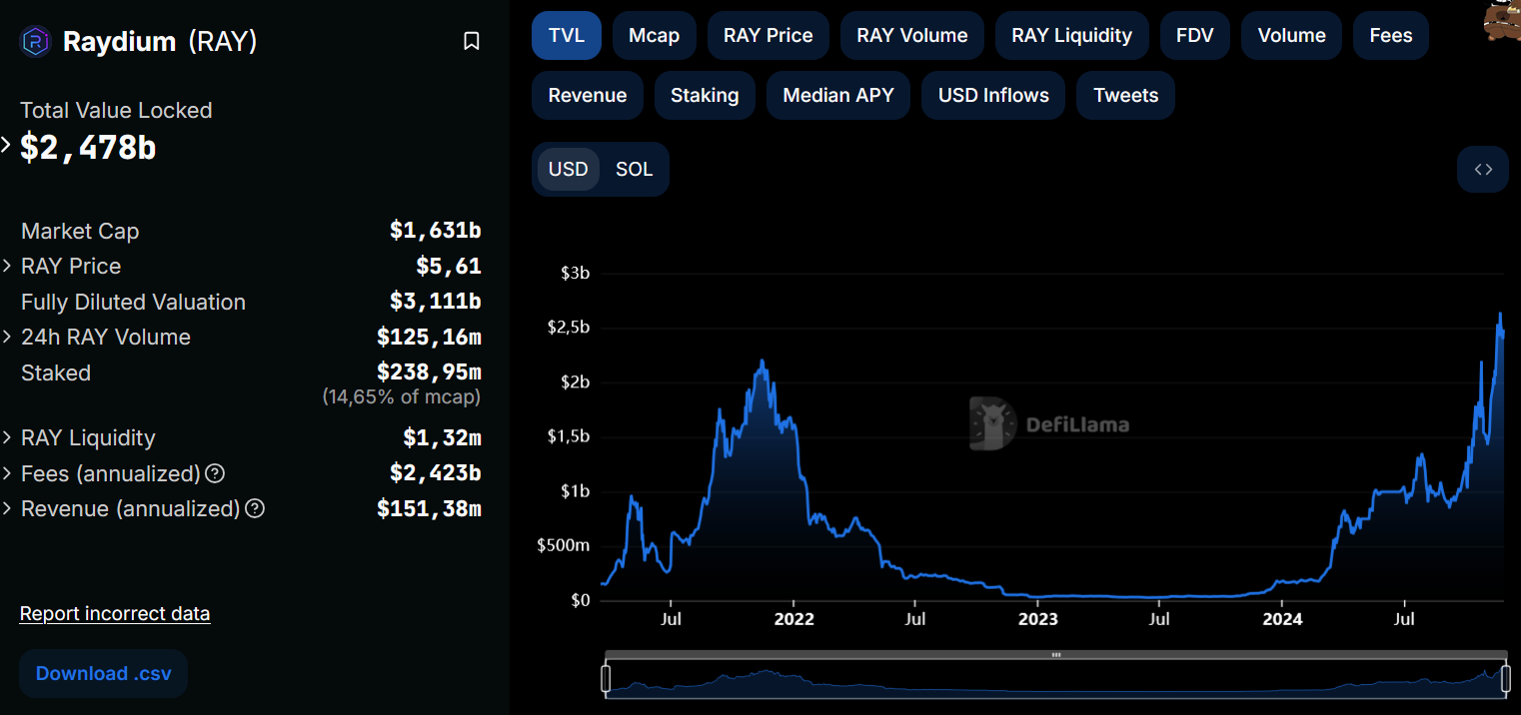The image size is (1521, 715).
Task: Select the USD denomination toggle
Action: point(568,169)
